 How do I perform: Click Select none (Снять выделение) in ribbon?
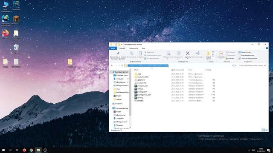click(247, 55)
